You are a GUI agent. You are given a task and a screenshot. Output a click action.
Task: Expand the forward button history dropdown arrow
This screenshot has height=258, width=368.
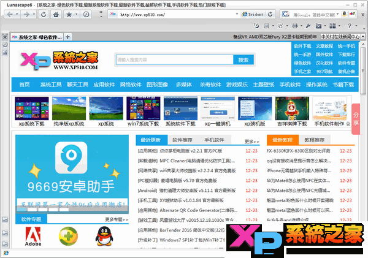pyautogui.click(x=34, y=15)
